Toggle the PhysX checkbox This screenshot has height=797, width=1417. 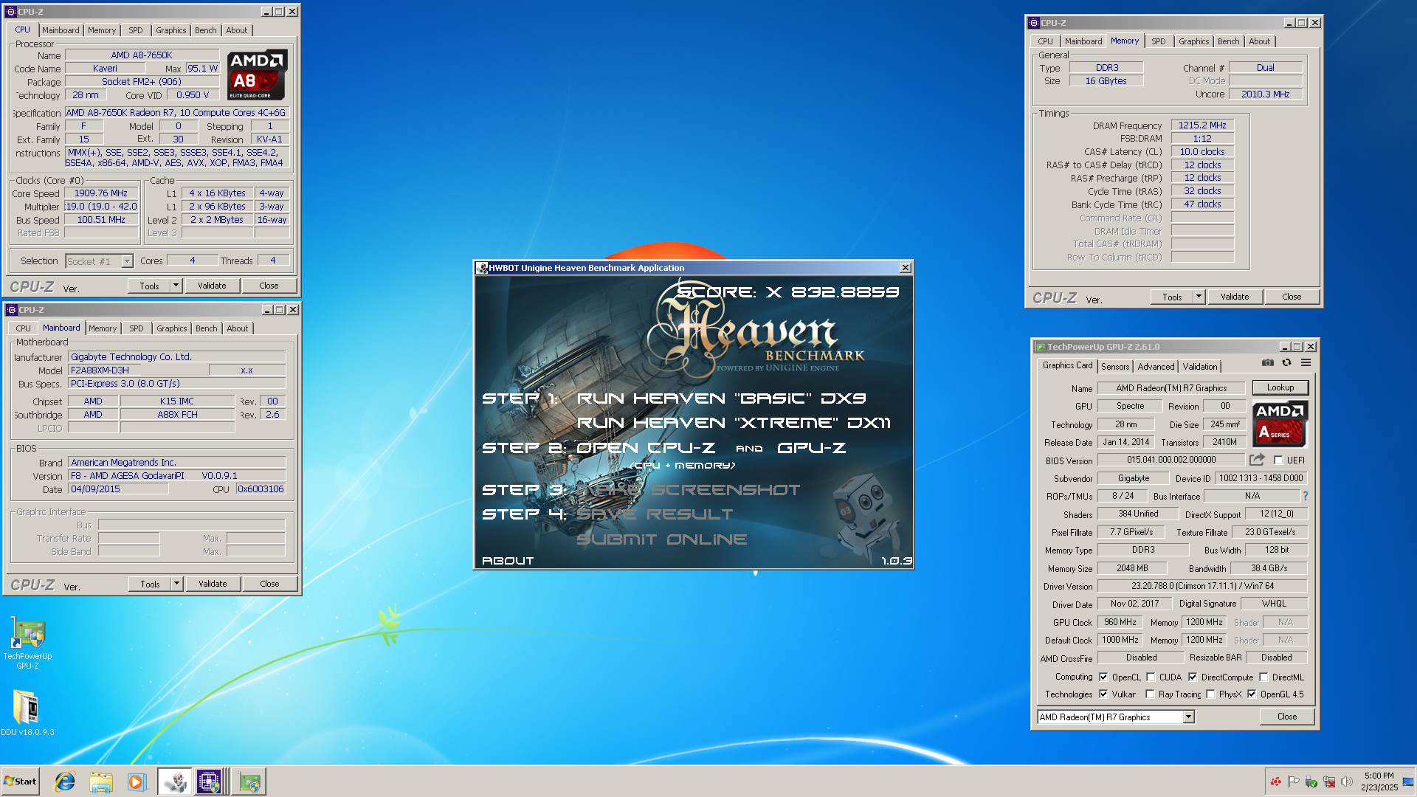click(1210, 694)
